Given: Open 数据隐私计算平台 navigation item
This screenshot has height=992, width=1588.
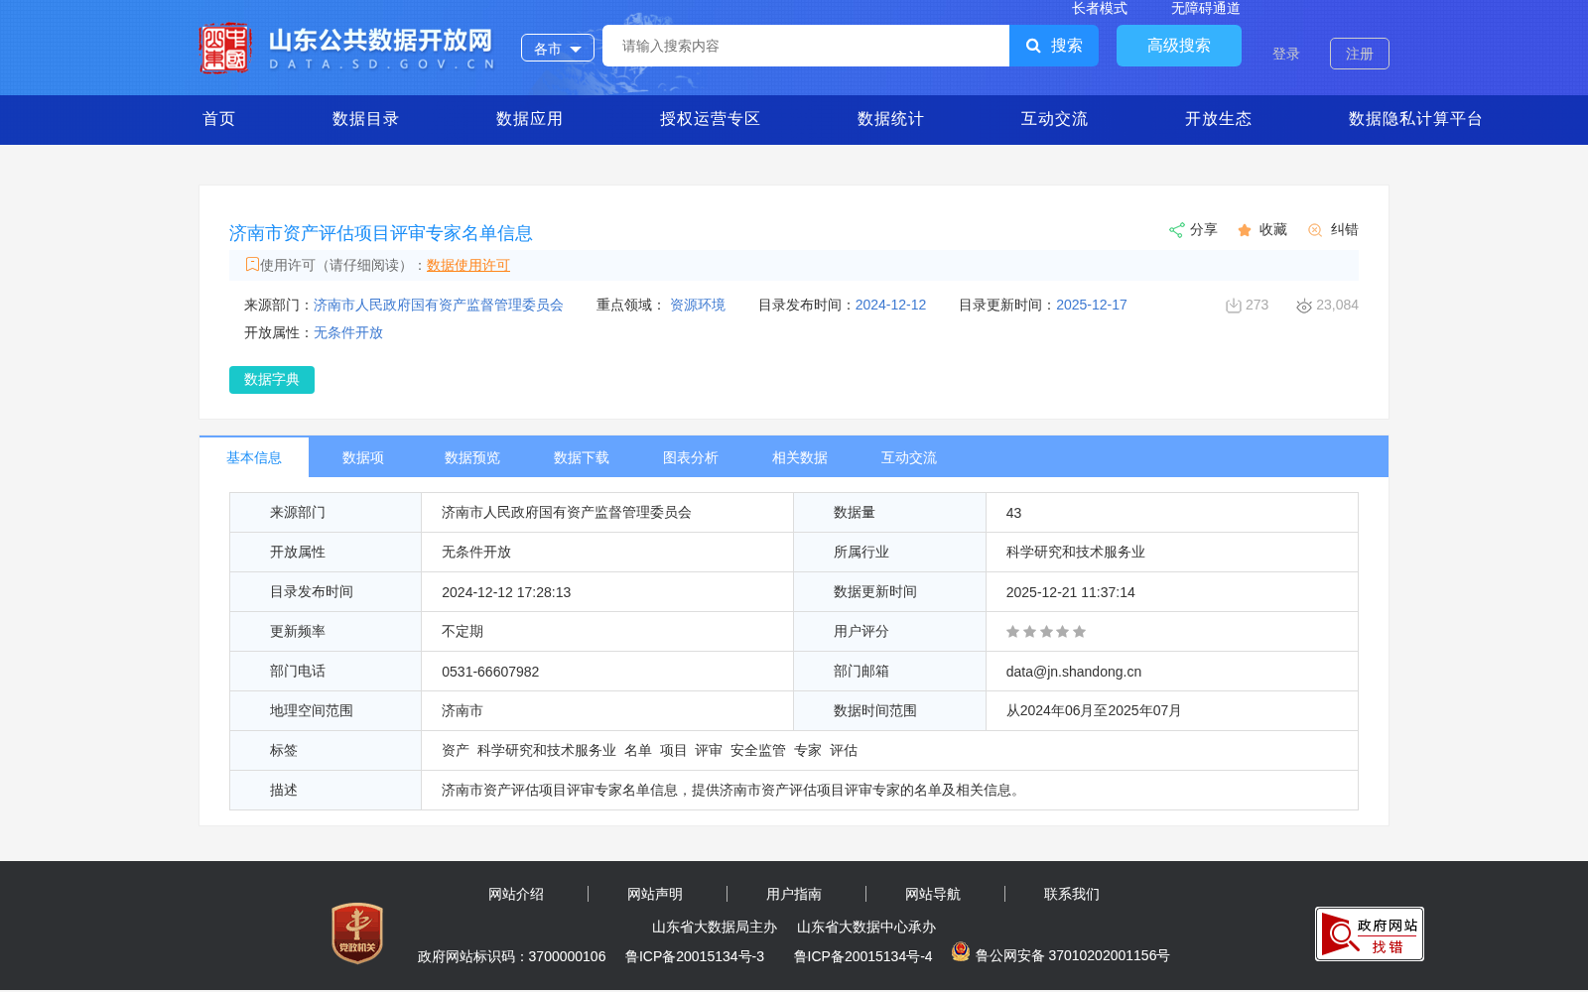Looking at the screenshot, I should [1416, 119].
